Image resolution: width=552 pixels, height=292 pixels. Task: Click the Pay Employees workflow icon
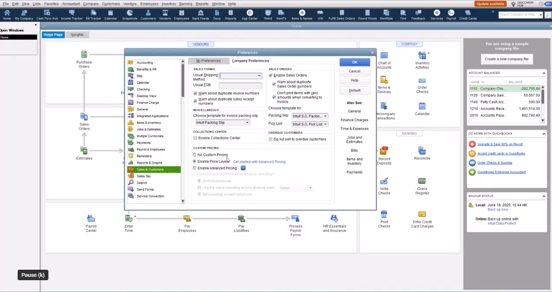[x=187, y=223]
